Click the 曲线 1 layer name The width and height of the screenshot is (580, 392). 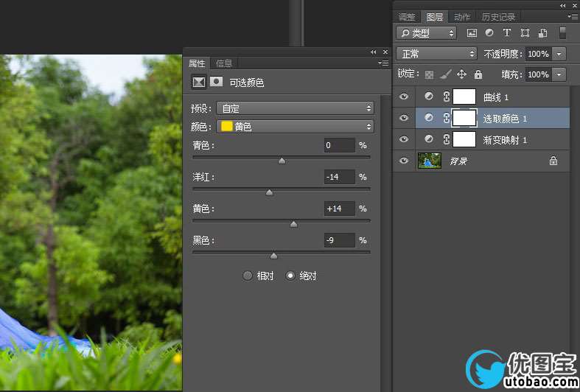(496, 97)
